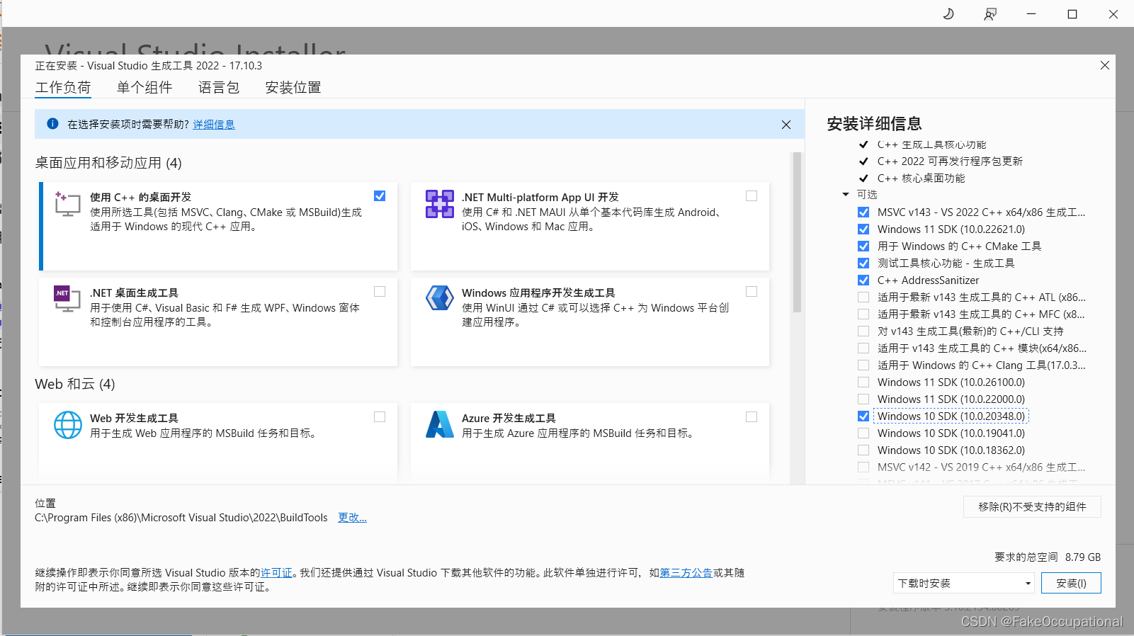Click the workloads list vertical scrollbar
Viewport: 1134px width, 636px height.
(x=797, y=232)
